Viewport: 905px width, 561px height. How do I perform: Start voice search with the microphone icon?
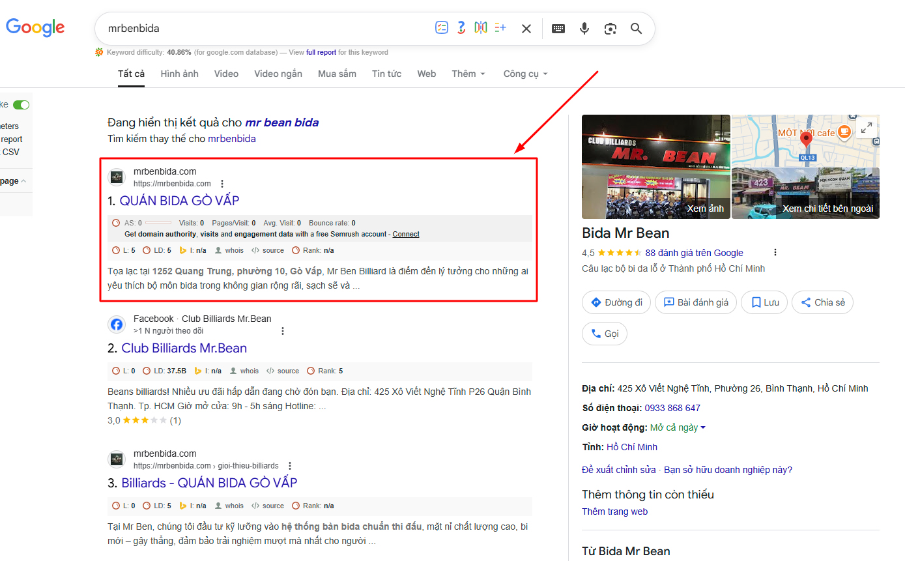tap(584, 29)
